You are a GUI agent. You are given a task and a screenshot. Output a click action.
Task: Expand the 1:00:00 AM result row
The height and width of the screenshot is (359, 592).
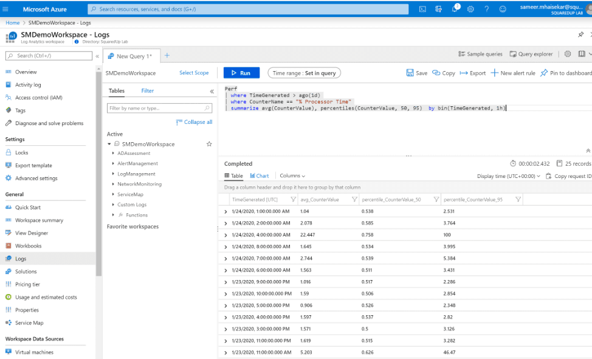click(x=225, y=212)
